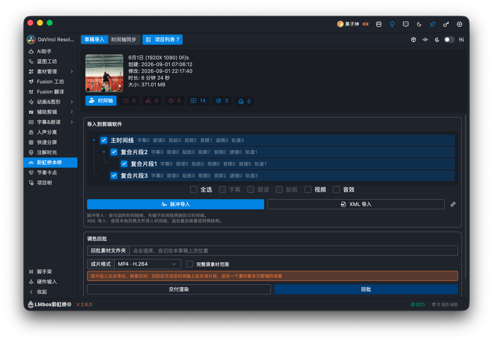
Task: Click the link icon beside XML 导入
Action: pyautogui.click(x=453, y=204)
